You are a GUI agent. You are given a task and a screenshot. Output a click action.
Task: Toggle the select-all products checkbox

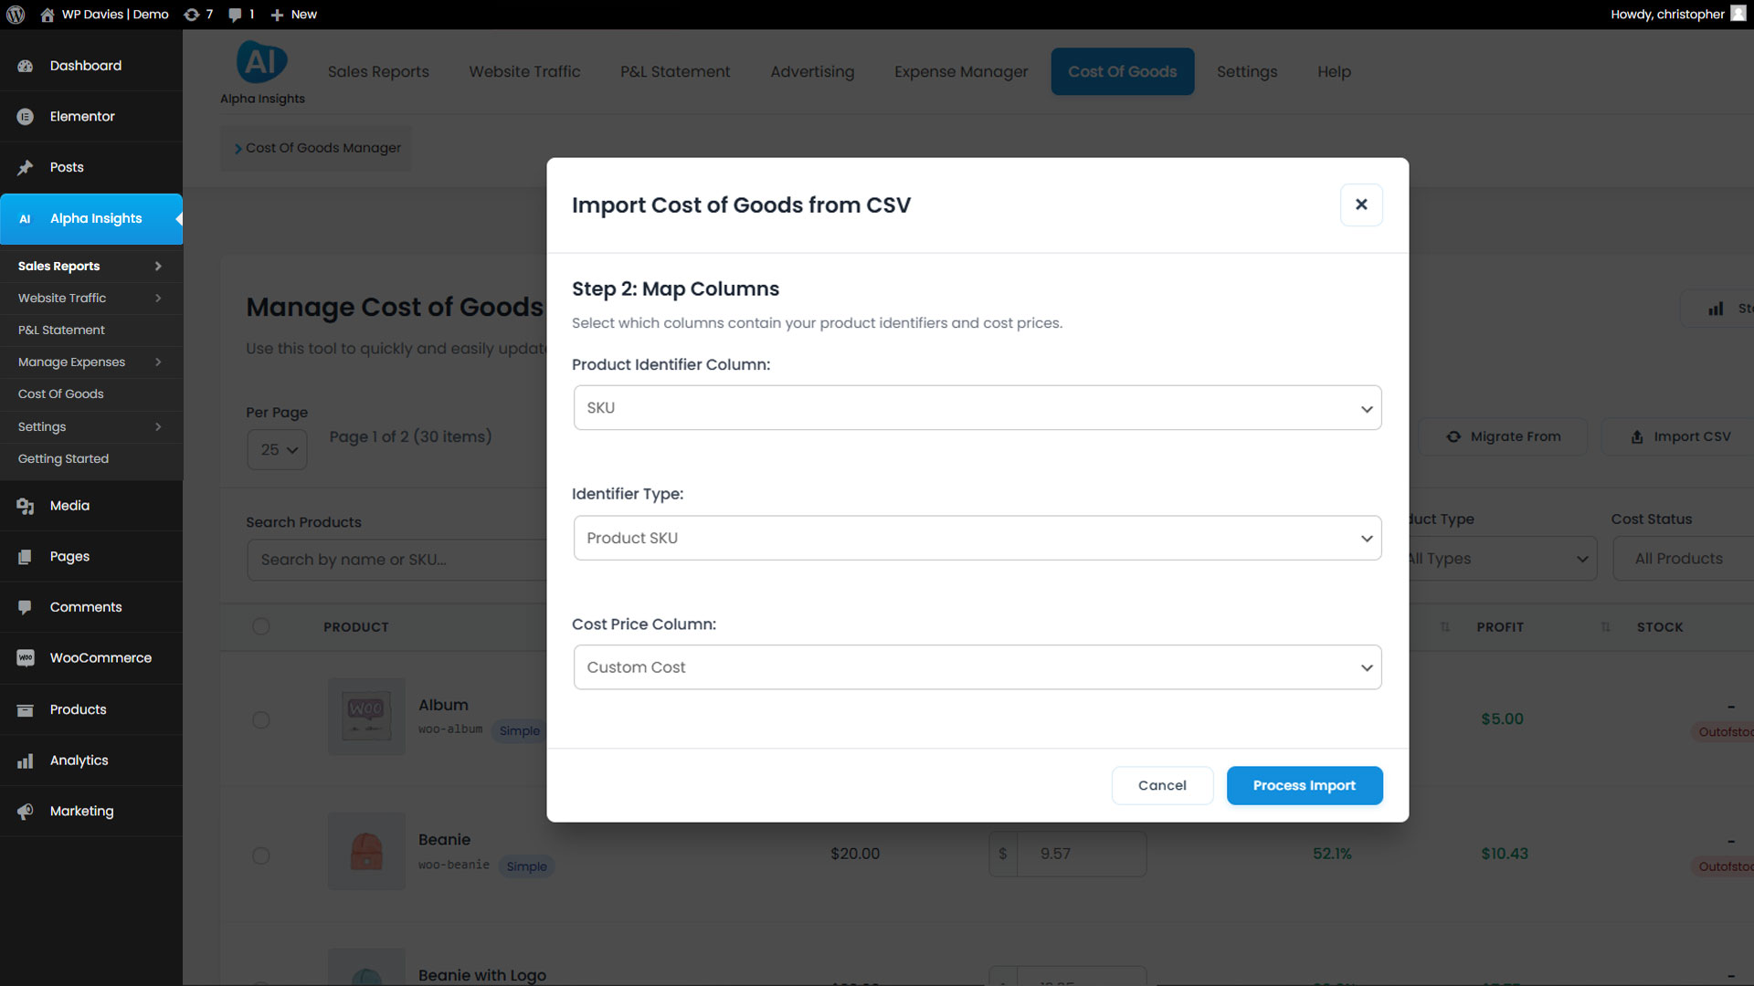pos(261,626)
